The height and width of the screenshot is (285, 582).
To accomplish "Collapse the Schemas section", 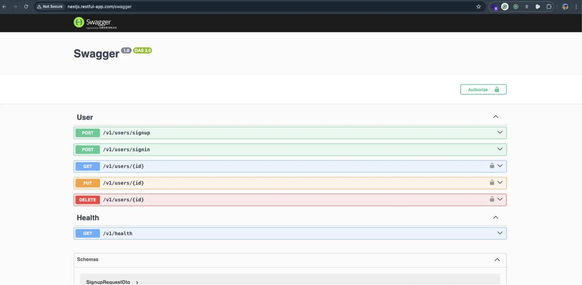I will [497, 260].
